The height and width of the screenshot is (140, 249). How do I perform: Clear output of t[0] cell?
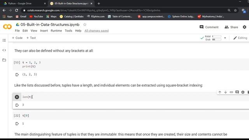pos(17,124)
